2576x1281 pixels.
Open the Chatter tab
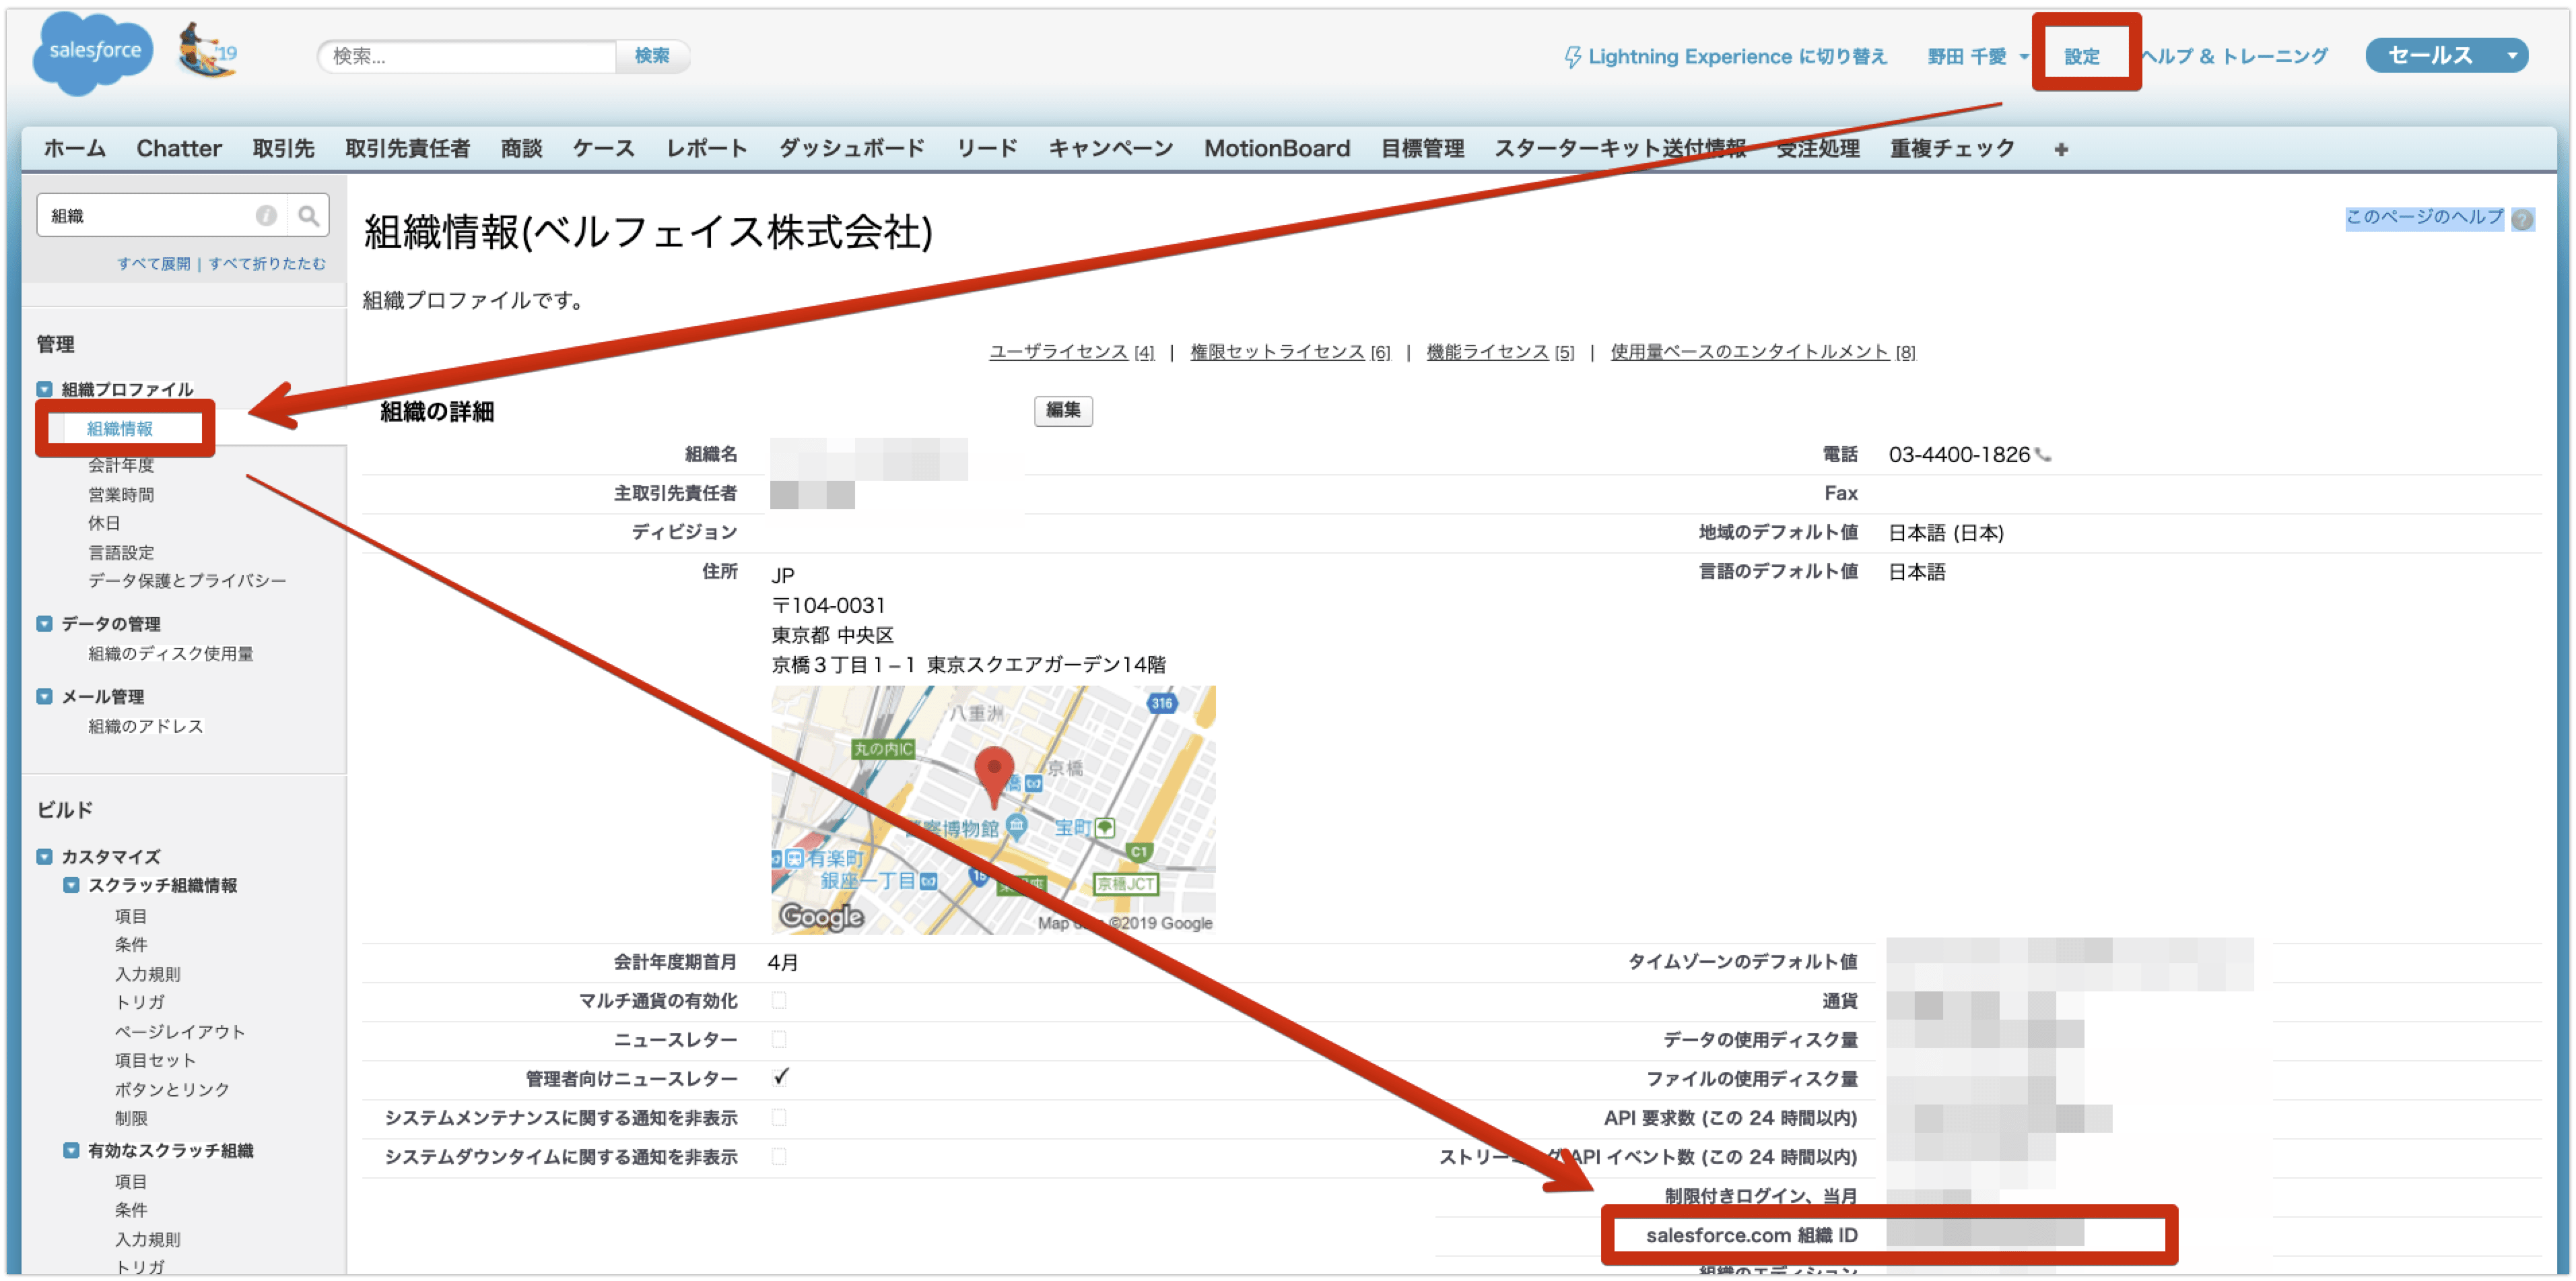click(179, 149)
